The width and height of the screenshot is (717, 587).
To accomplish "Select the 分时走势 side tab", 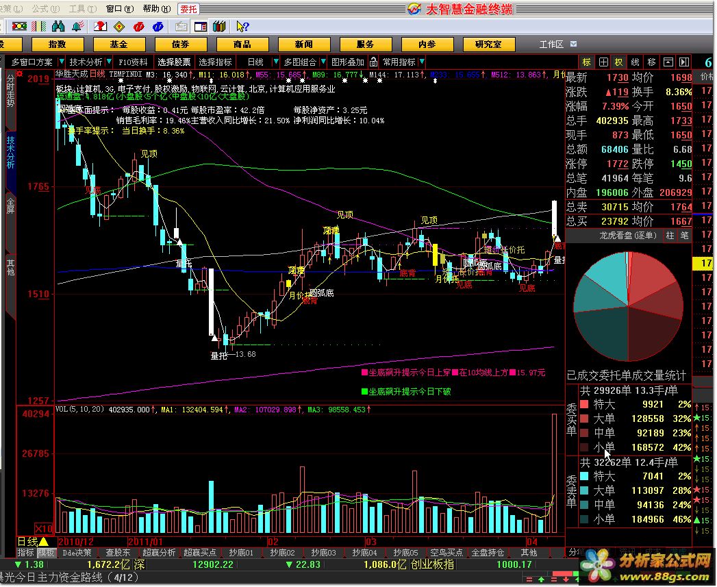I will coord(10,92).
